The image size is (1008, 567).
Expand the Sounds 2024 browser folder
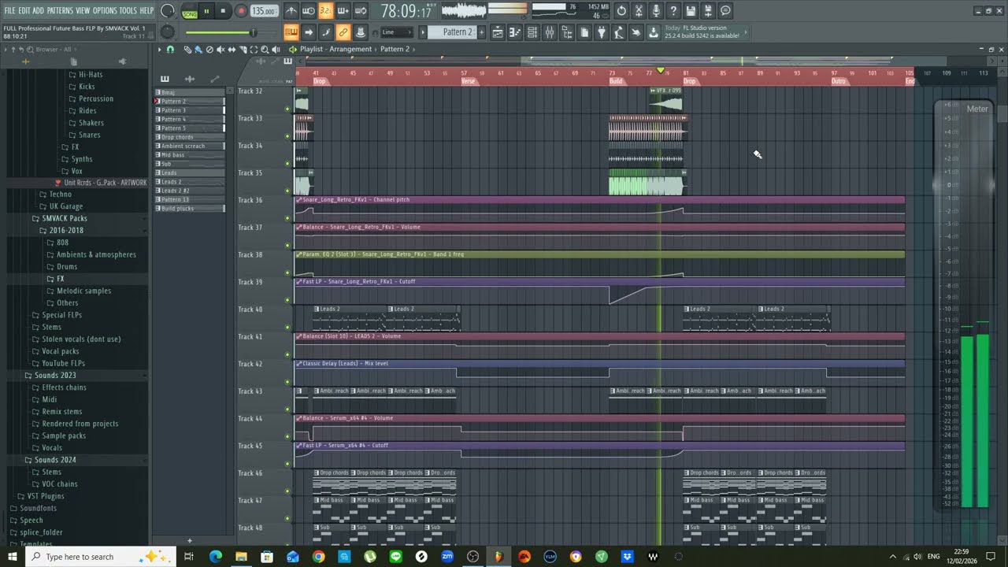pos(55,460)
